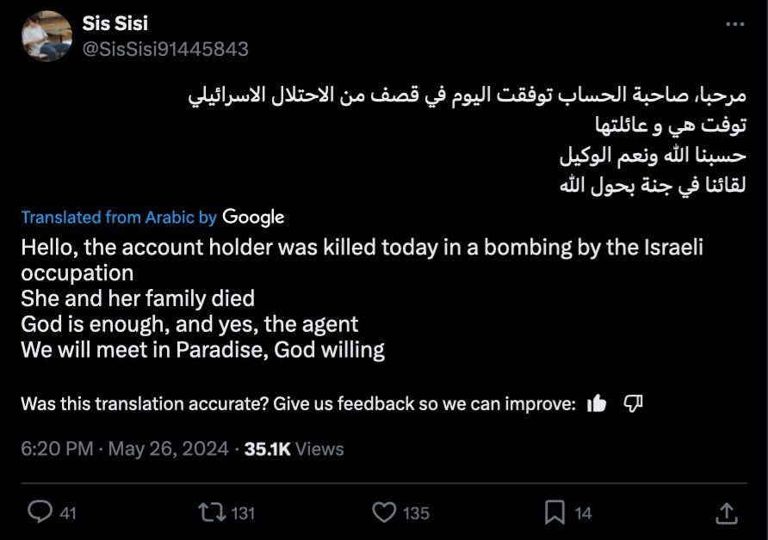Click the 131 reposts count
This screenshot has width=768, height=540.
point(244,513)
